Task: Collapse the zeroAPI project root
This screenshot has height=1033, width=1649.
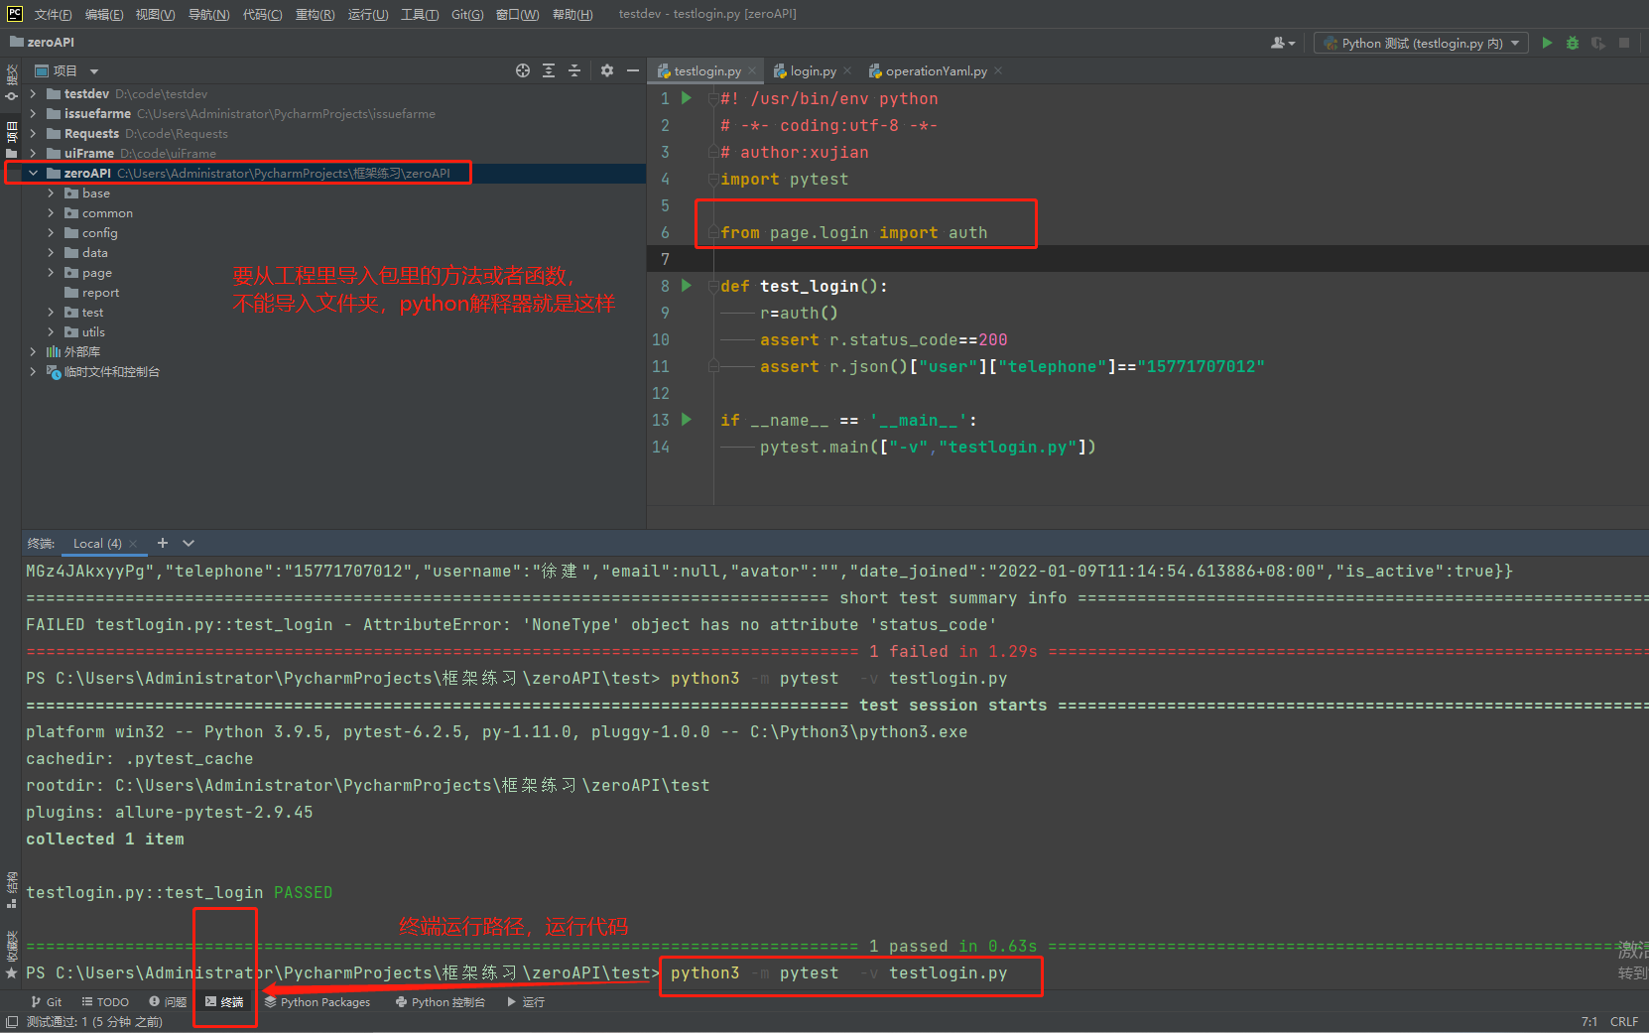Action: tap(34, 174)
